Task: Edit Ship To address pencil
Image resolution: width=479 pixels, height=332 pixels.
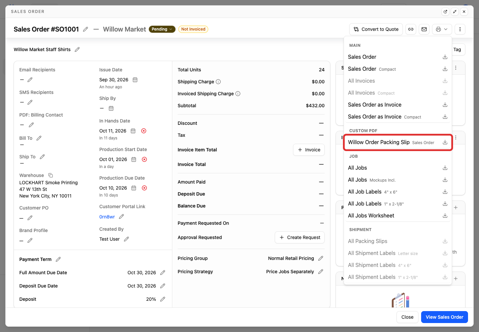Action: tap(42, 157)
